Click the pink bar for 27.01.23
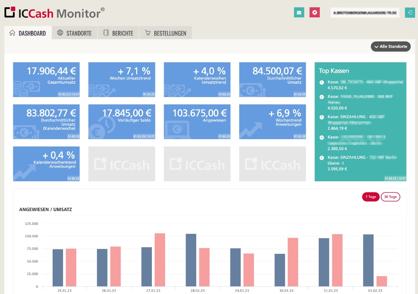The width and height of the screenshot is (418, 294). [x=160, y=260]
